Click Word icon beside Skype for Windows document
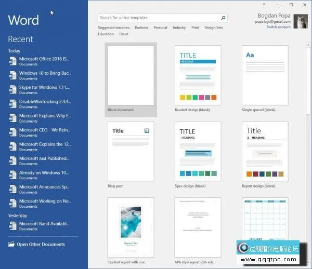This screenshot has height=269, width=312. [12, 90]
